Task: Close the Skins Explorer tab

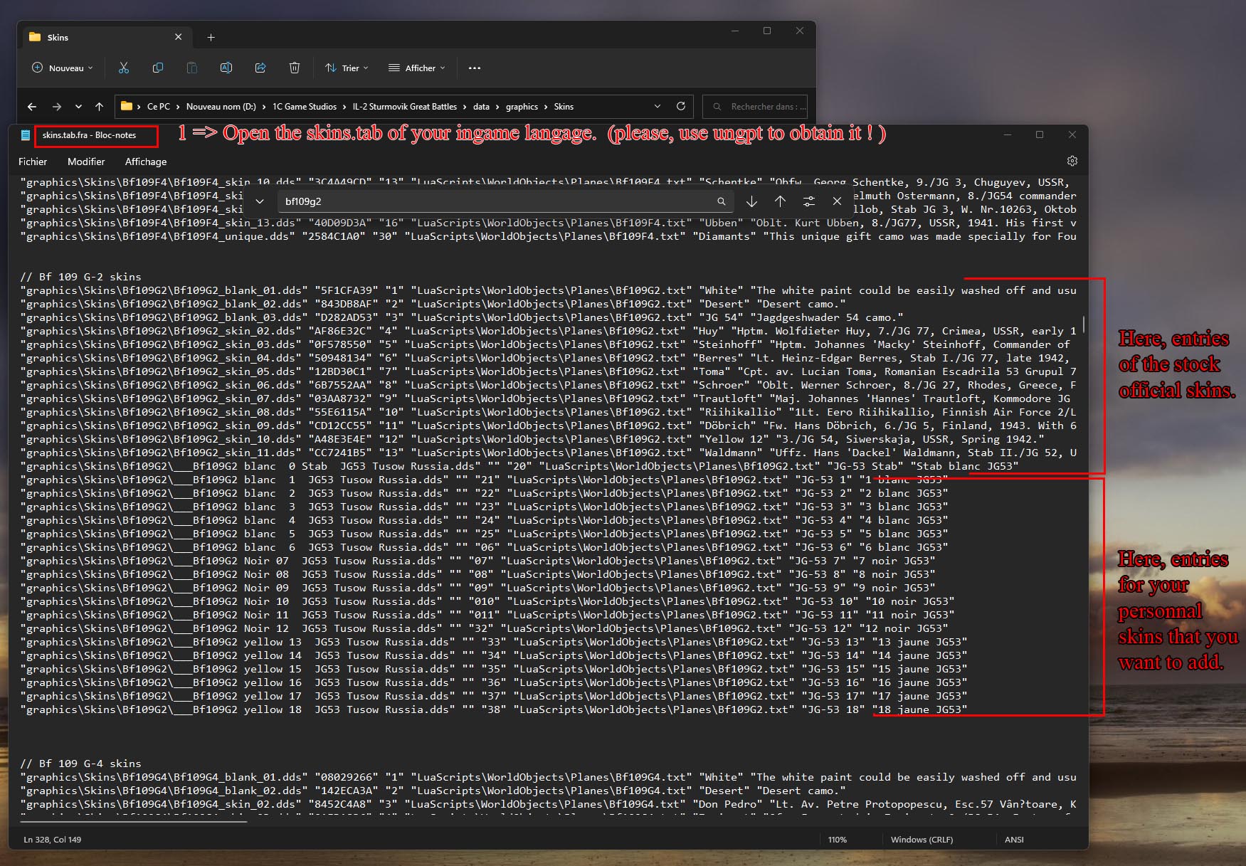Action: 178,37
